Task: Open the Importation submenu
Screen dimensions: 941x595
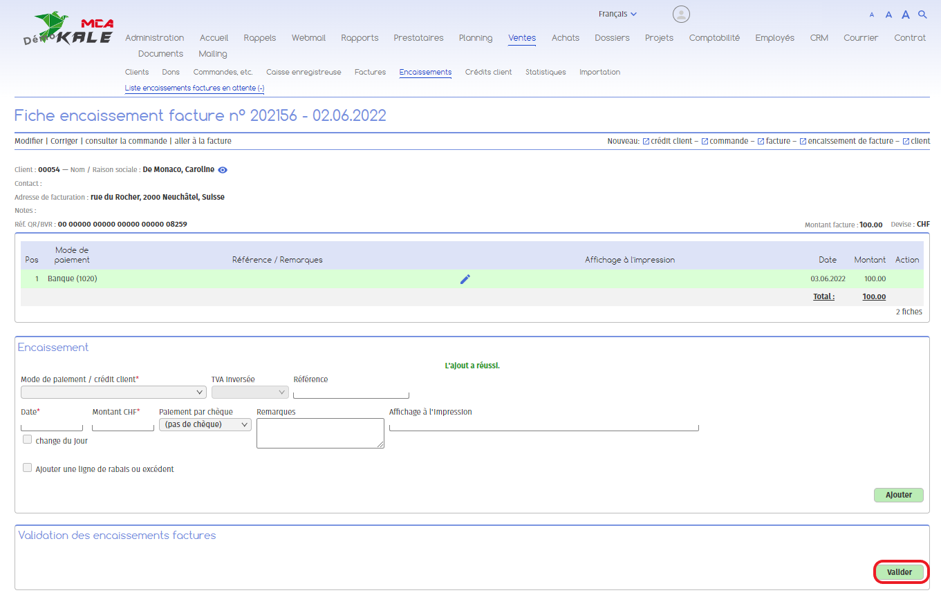Action: click(x=599, y=72)
